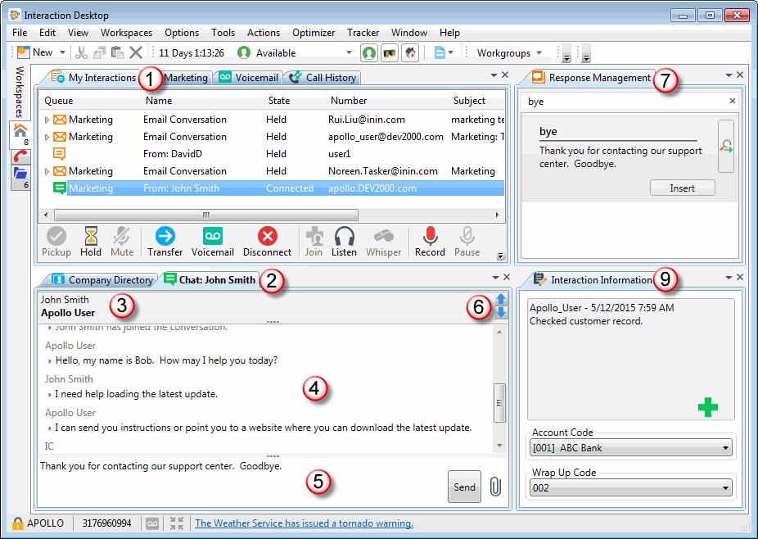Click the response insert arrow icon

[725, 147]
